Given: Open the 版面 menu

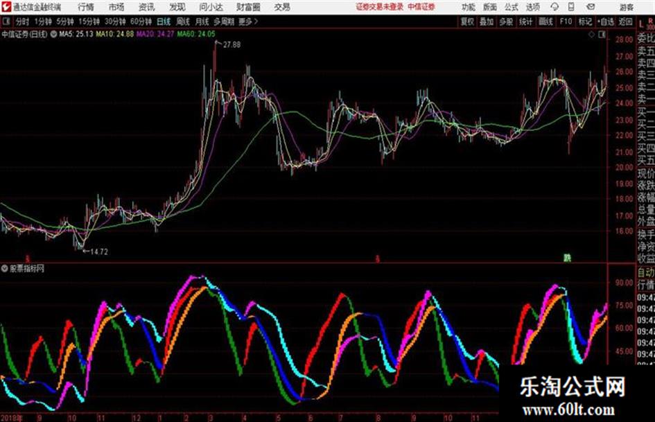Looking at the screenshot, I should [489, 7].
